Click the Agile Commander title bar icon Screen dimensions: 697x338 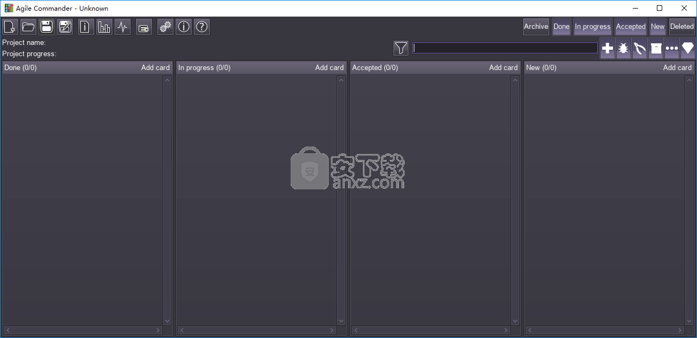(x=9, y=8)
